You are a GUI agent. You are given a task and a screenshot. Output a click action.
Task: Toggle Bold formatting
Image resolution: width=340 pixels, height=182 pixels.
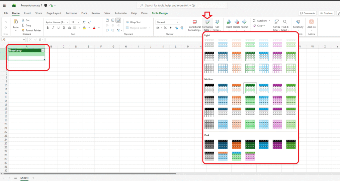tap(47, 28)
